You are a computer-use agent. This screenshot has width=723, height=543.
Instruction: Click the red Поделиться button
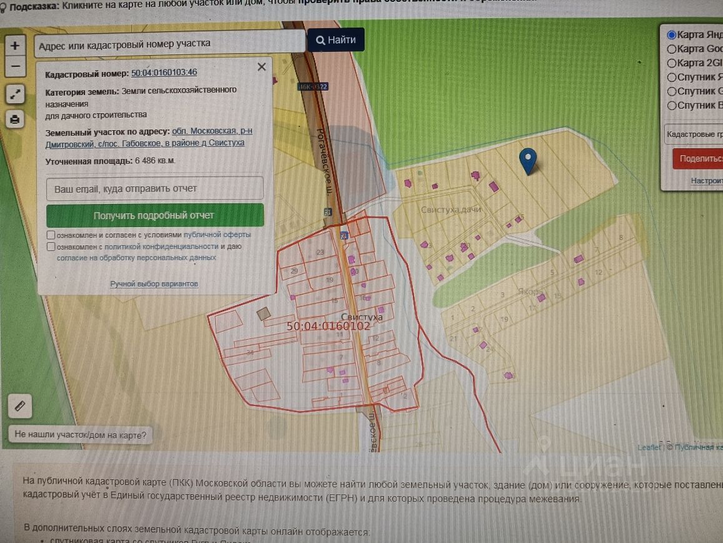point(697,159)
